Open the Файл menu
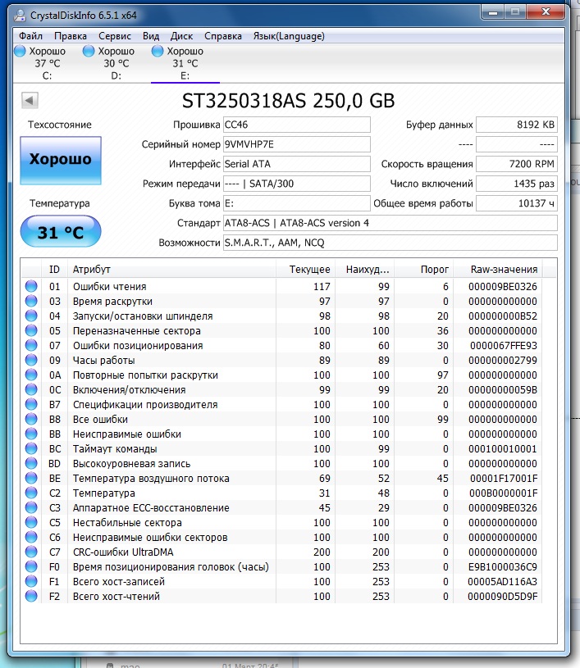The height and width of the screenshot is (668, 580). 30,36
